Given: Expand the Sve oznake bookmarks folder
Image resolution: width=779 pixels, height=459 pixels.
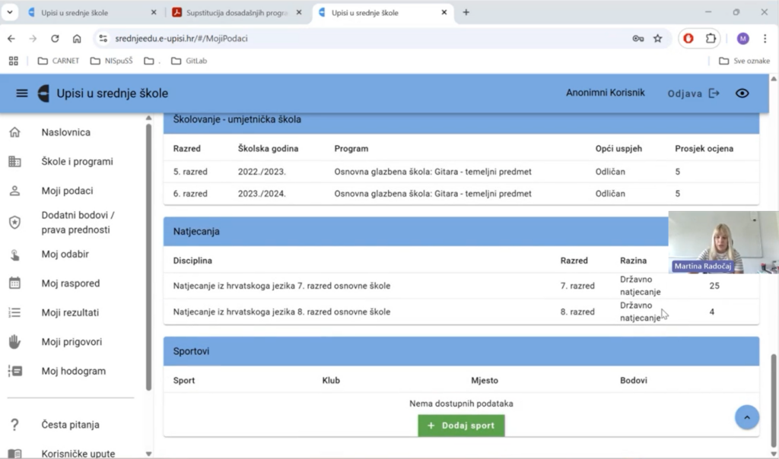Looking at the screenshot, I should (743, 61).
